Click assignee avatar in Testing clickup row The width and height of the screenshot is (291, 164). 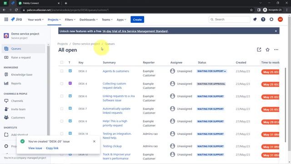coord(172,146)
